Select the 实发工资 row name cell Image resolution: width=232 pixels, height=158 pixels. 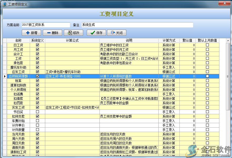point(18,107)
